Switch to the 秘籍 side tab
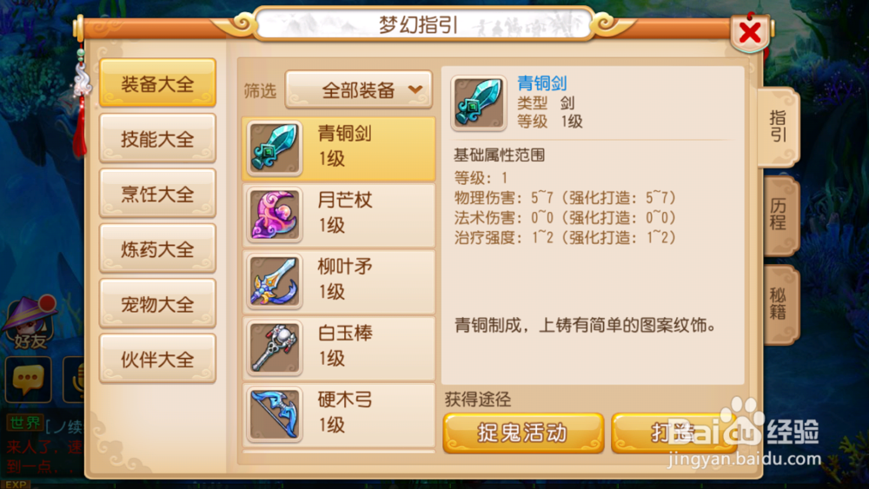869x489 pixels. click(x=779, y=303)
